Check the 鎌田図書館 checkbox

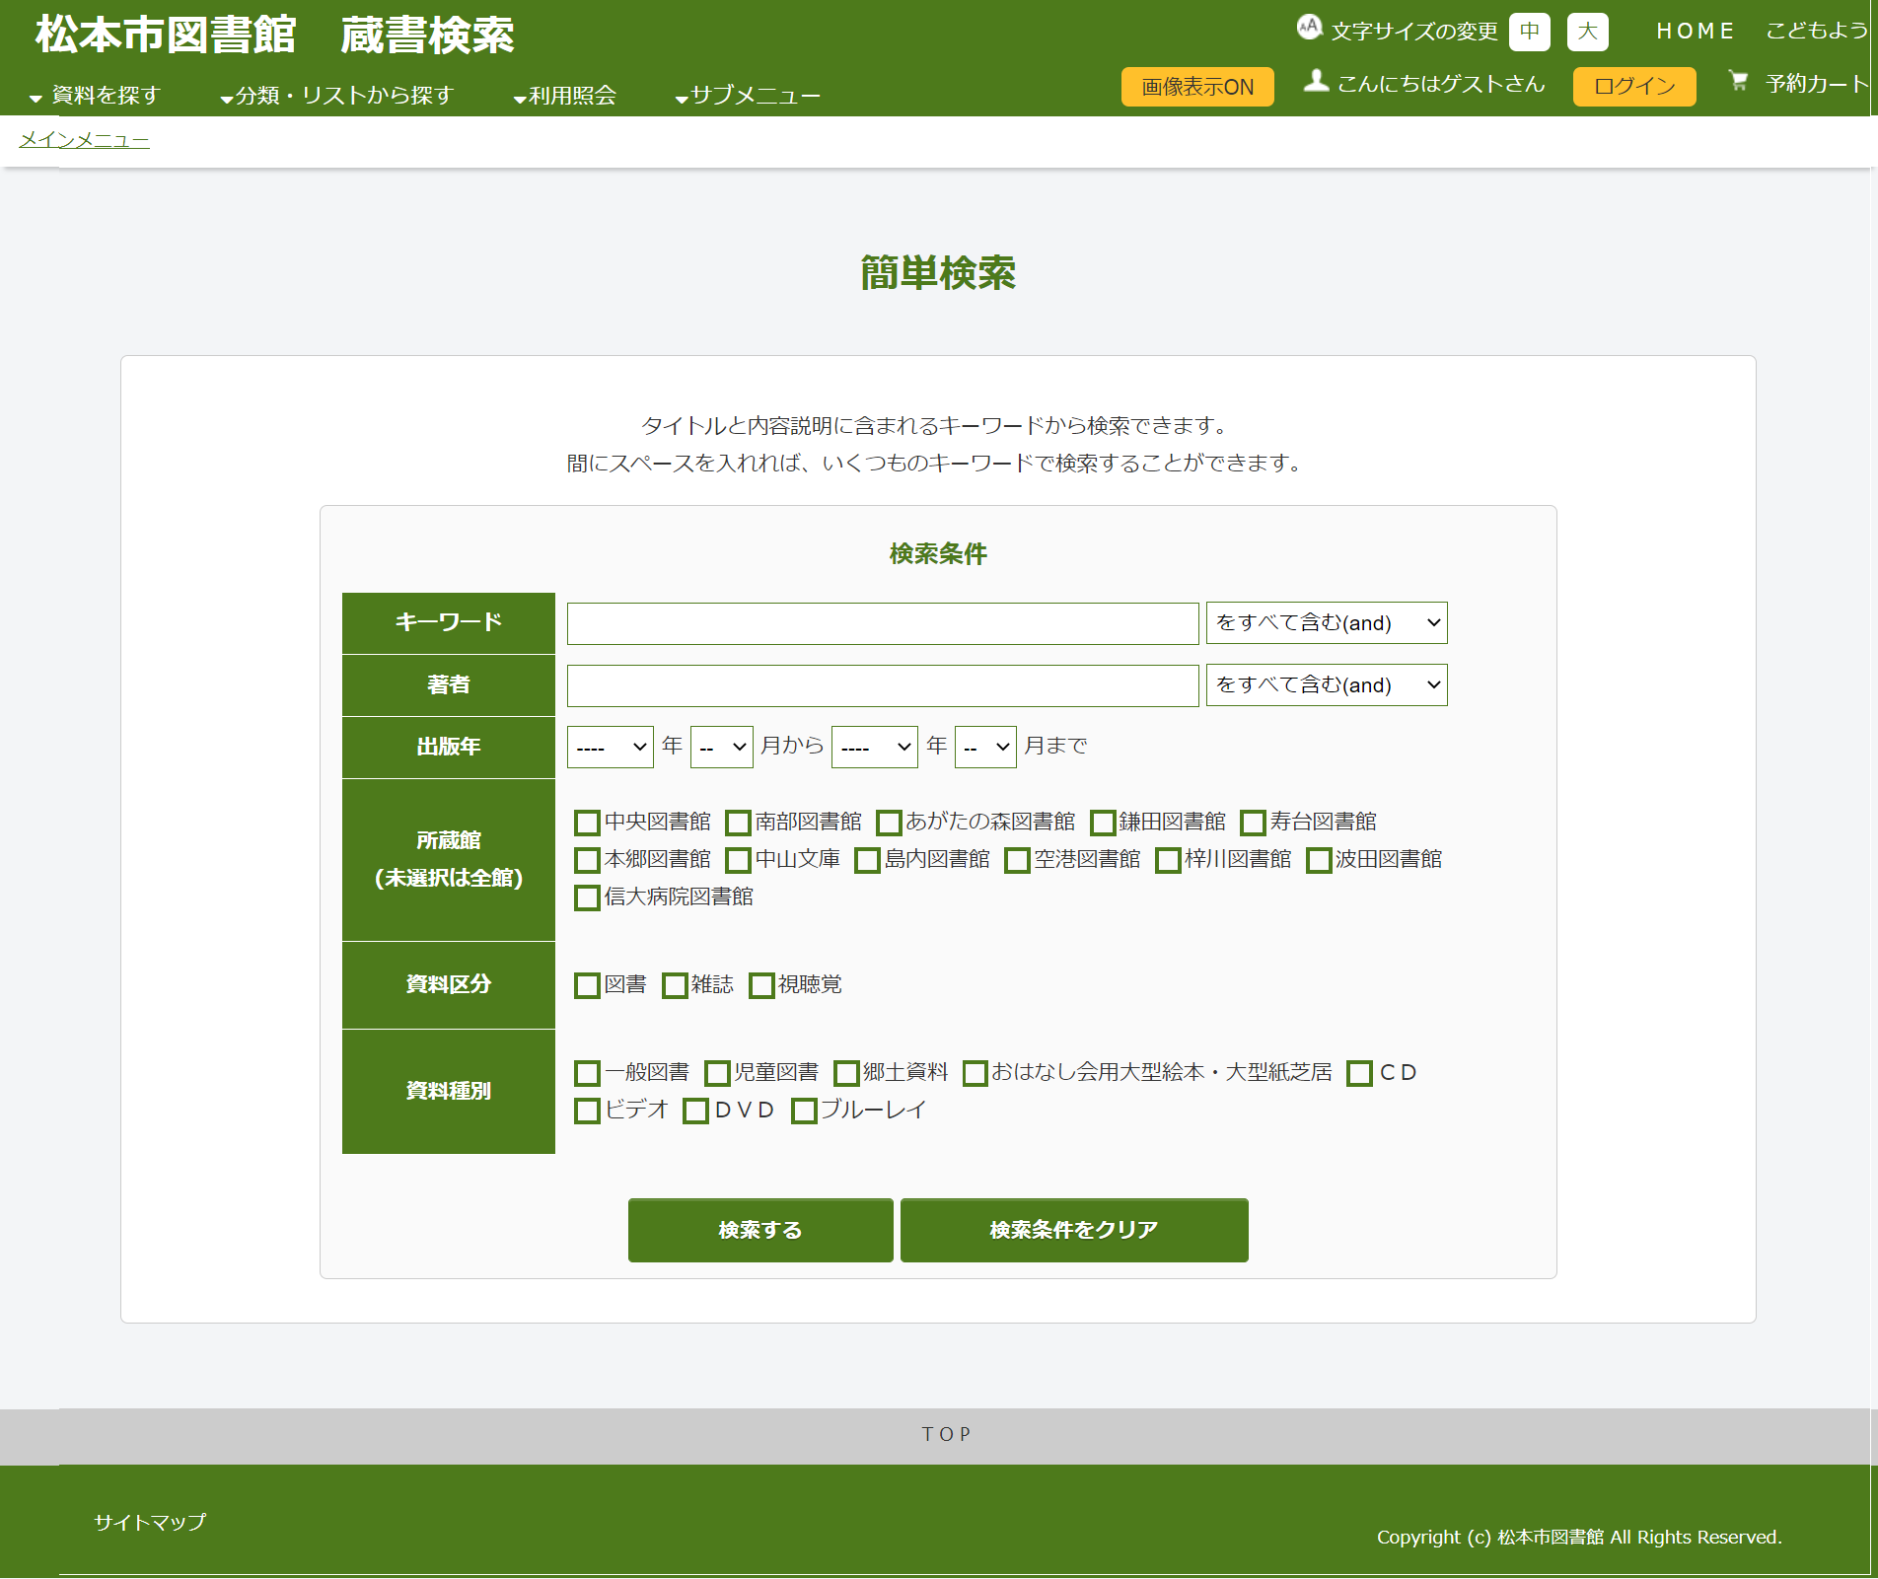(x=1103, y=823)
